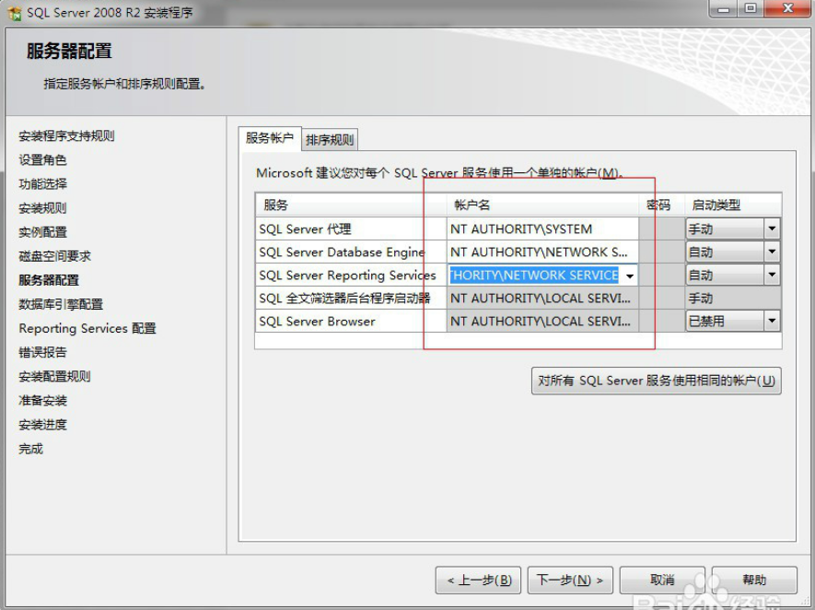This screenshot has width=815, height=610.
Task: Click the 密码 column header
Action: click(662, 205)
